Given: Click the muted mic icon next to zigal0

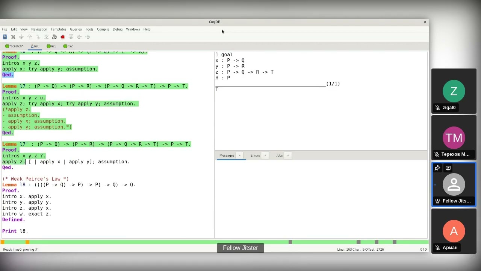Looking at the screenshot, I should coord(437,108).
